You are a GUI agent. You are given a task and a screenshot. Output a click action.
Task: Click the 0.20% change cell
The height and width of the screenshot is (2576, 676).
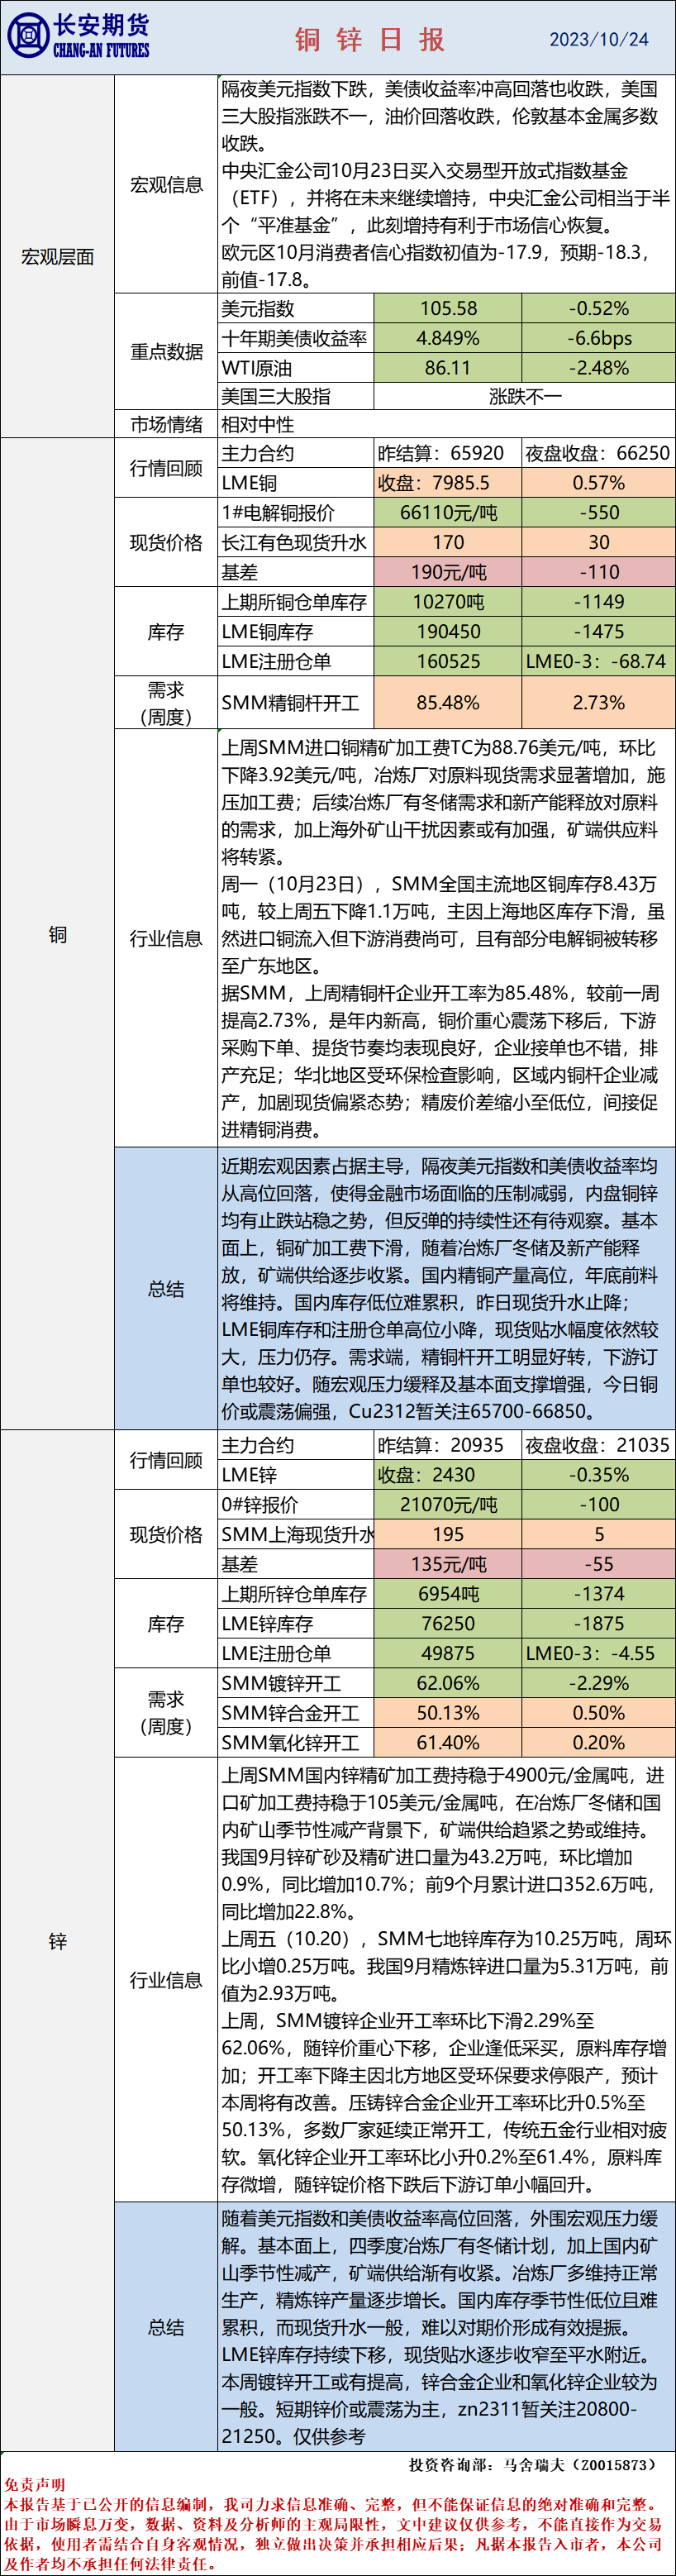598,1742
